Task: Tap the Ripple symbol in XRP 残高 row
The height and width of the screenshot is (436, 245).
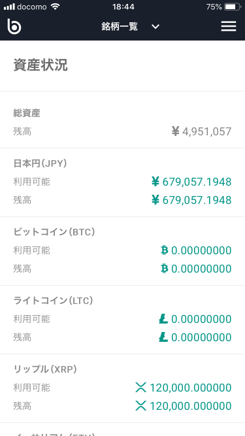Action: 141,406
